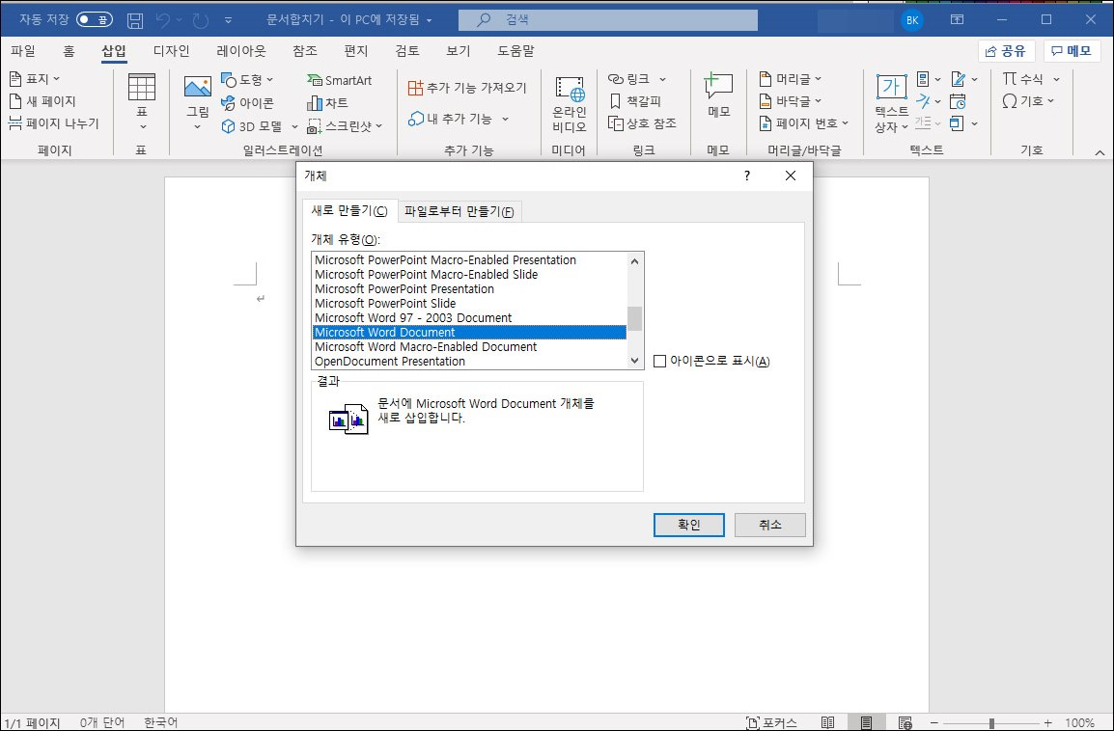
Task: Open the 표 table grid button
Action: pyautogui.click(x=141, y=102)
